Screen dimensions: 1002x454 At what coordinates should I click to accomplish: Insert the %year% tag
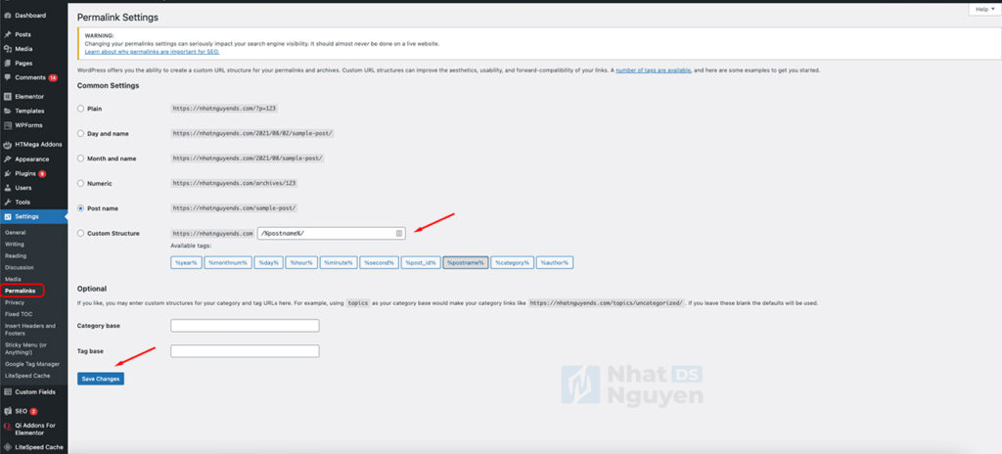[x=187, y=263]
